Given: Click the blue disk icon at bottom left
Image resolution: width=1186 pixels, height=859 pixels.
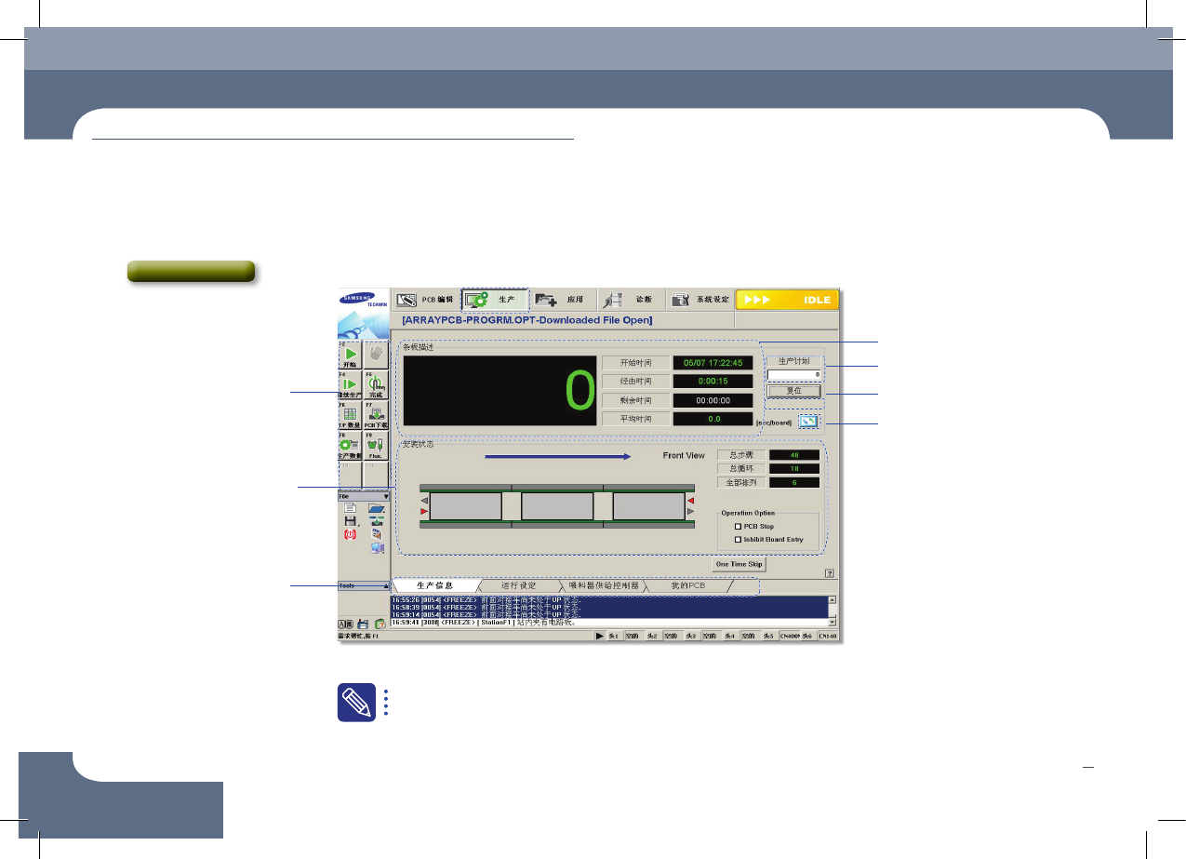Looking at the screenshot, I should point(362,624).
